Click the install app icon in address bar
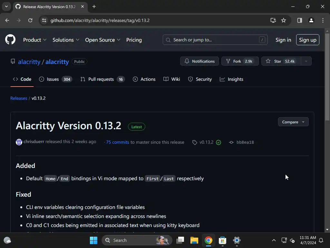The height and width of the screenshot is (248, 330). coord(273,20)
